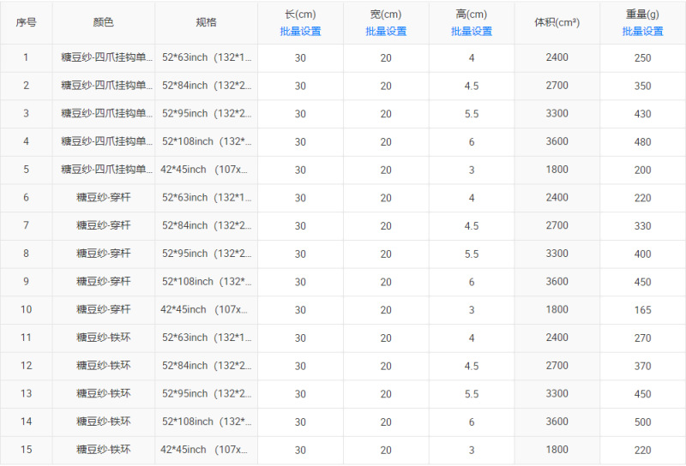Click color cell 糖豆纱-铁环 in row 11

pos(103,337)
